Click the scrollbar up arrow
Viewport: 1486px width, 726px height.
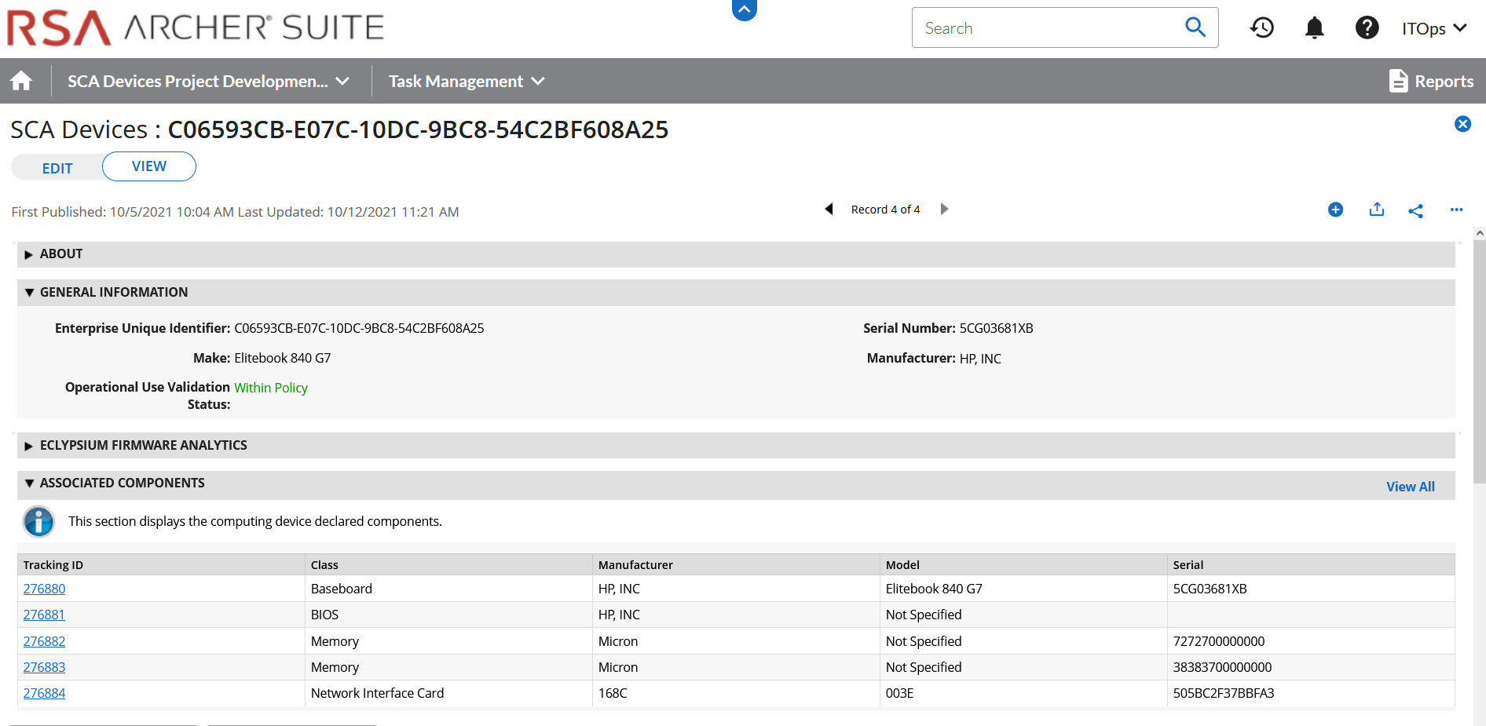tap(1480, 233)
